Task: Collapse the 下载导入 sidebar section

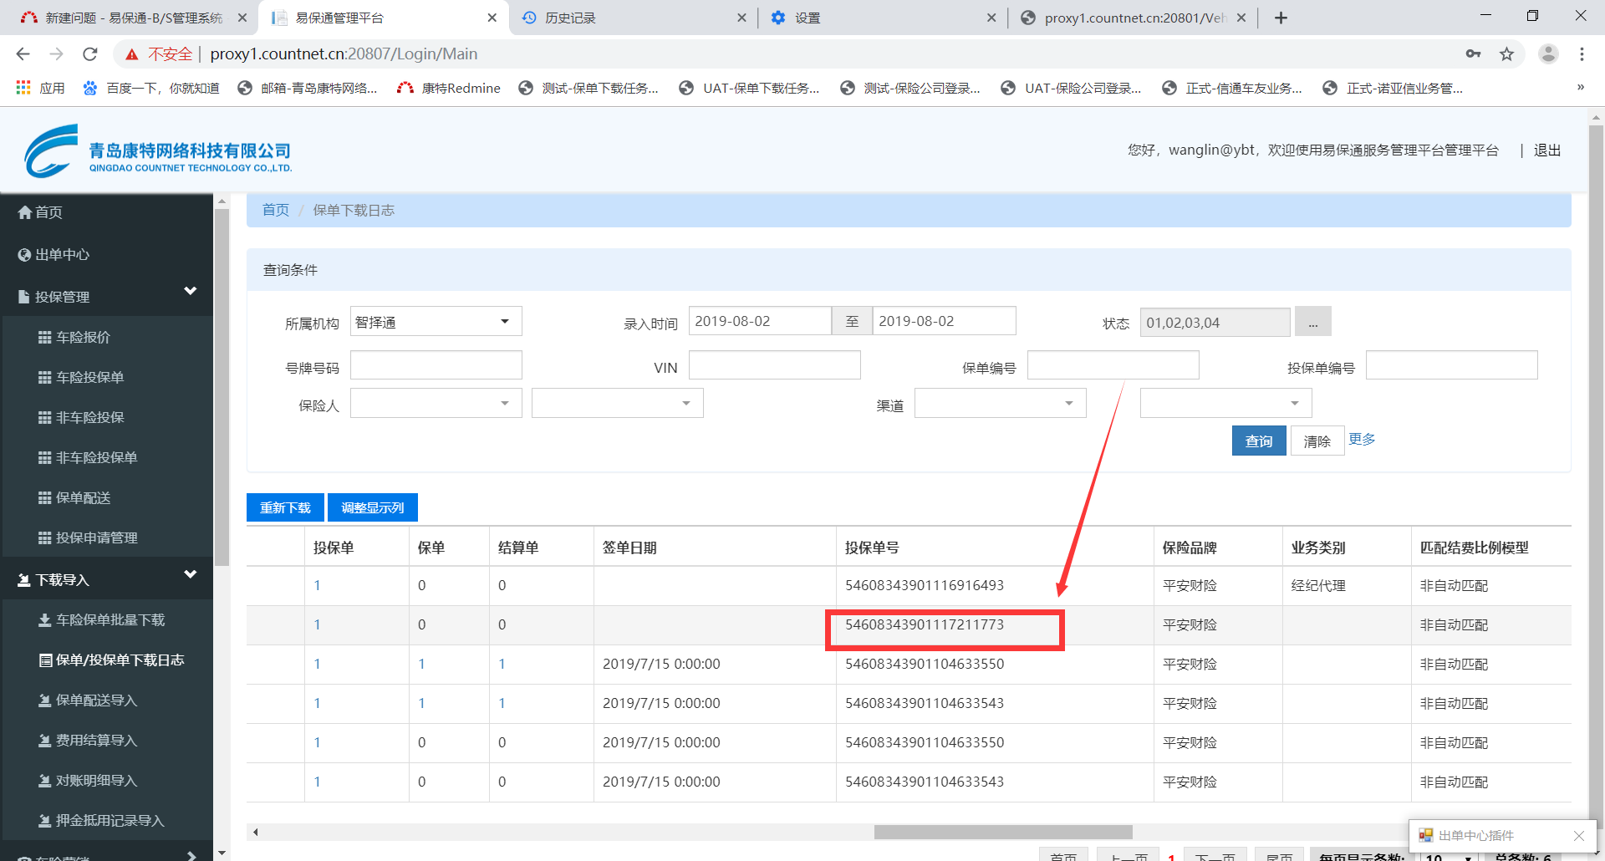Action: point(190,574)
